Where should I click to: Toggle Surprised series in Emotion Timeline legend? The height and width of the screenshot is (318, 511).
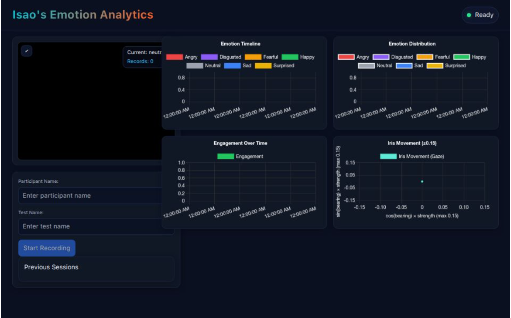tap(274, 66)
